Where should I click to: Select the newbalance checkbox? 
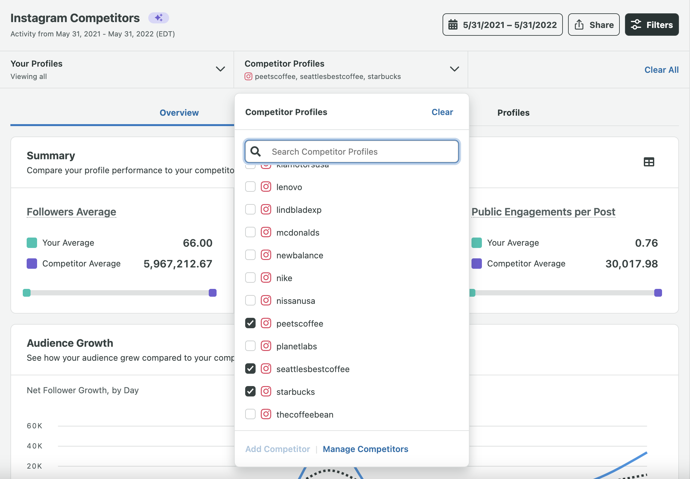tap(250, 255)
